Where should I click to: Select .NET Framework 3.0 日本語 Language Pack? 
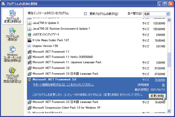(x=97, y=102)
